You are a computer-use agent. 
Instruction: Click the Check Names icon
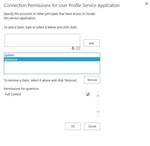tap(73, 48)
